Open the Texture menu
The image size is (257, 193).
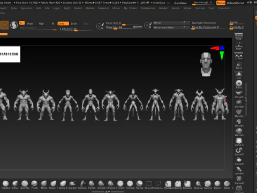(200, 8)
